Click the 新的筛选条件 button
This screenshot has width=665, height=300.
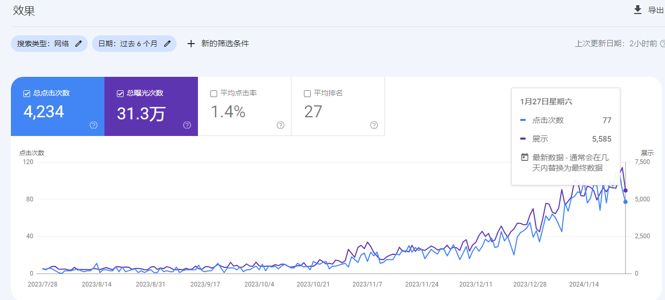pyautogui.click(x=225, y=44)
